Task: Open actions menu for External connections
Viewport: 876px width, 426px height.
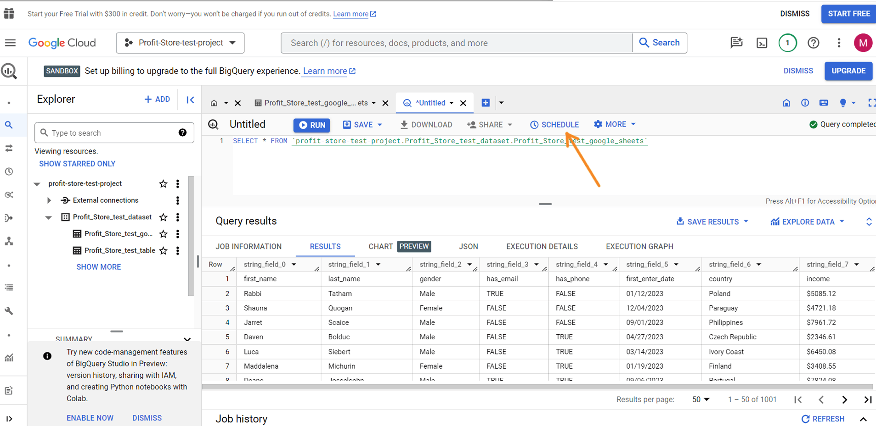Action: coord(178,200)
